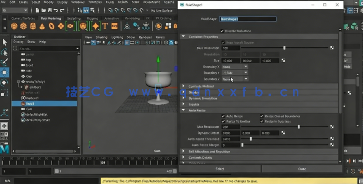363x184 pixels.
Task: Click the polygon sphere shelf icon
Action: click(14, 27)
